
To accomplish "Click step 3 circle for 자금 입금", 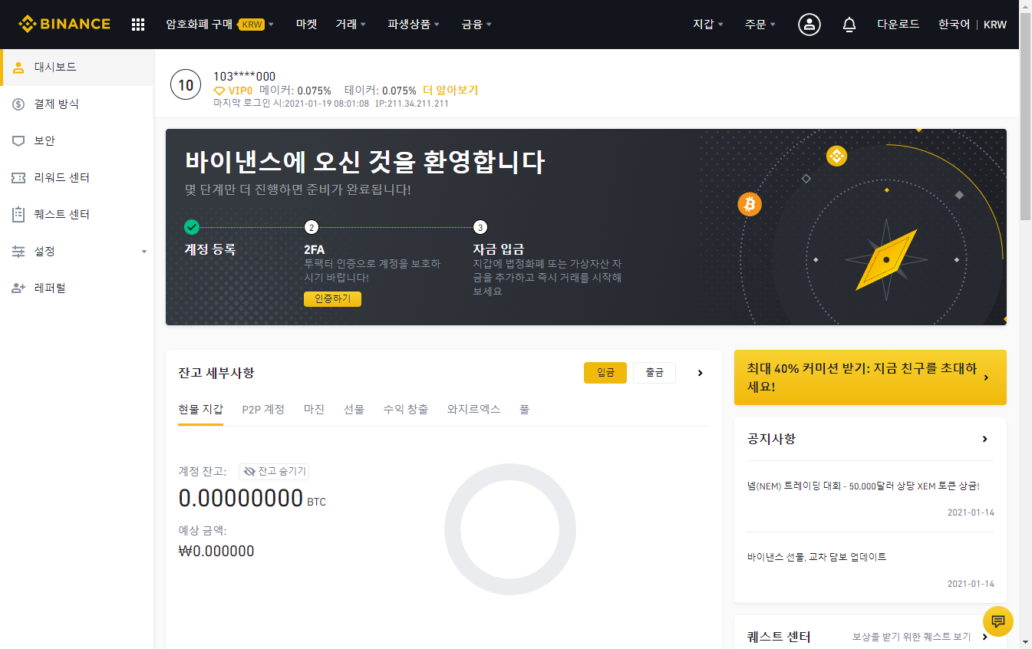I will (x=480, y=227).
